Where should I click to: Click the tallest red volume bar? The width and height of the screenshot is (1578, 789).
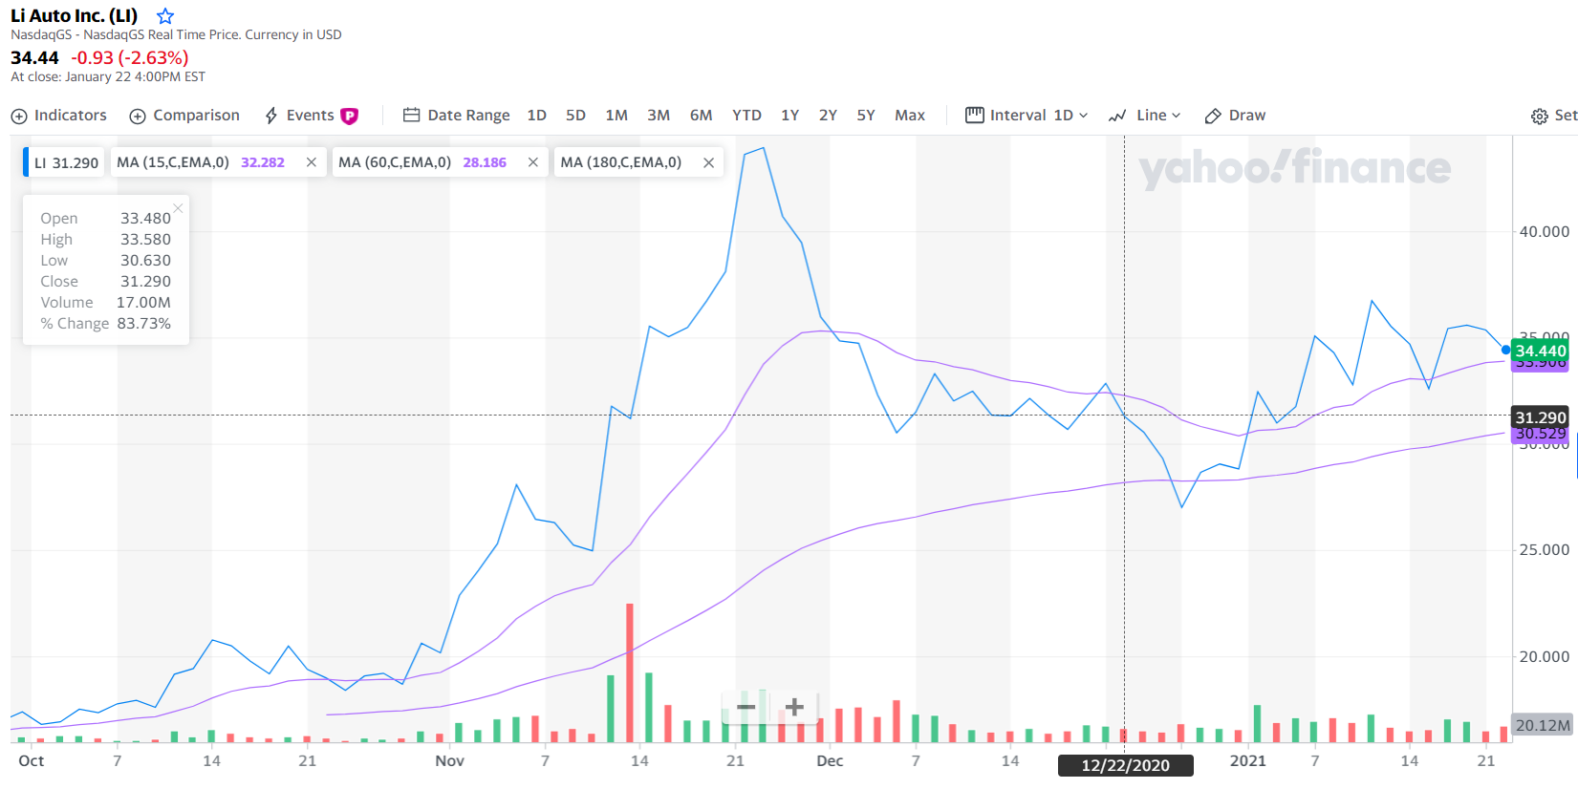point(630,673)
